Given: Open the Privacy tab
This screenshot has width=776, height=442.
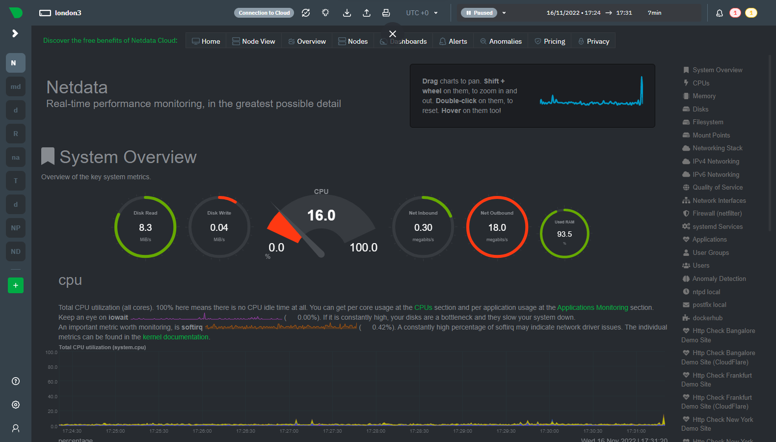Looking at the screenshot, I should [x=593, y=41].
